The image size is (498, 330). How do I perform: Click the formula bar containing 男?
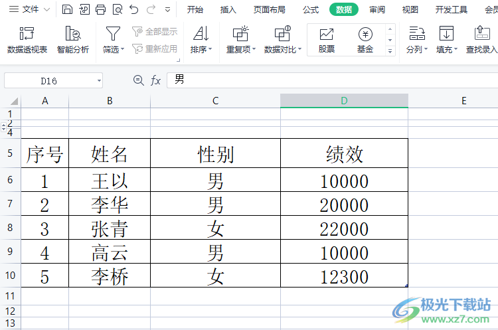pyautogui.click(x=332, y=80)
